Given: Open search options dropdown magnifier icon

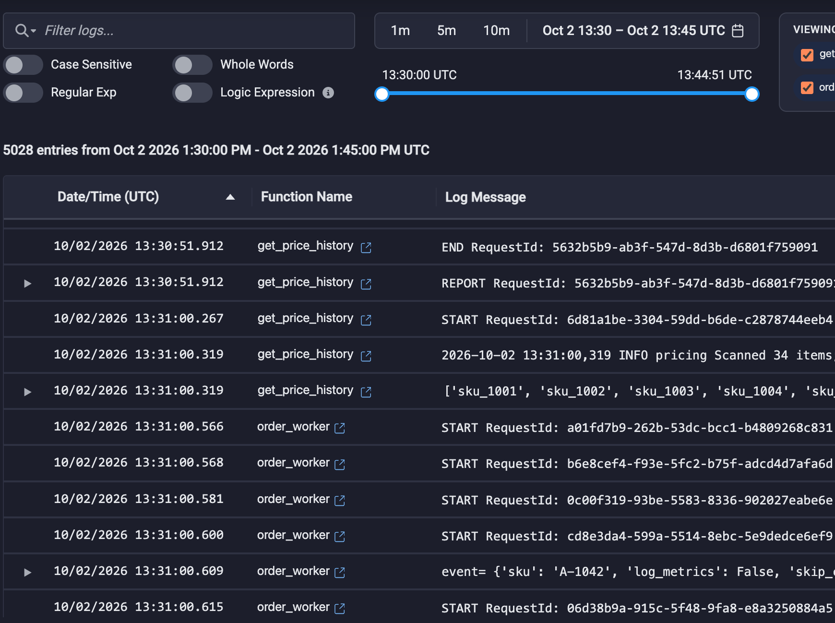Looking at the screenshot, I should (25, 31).
